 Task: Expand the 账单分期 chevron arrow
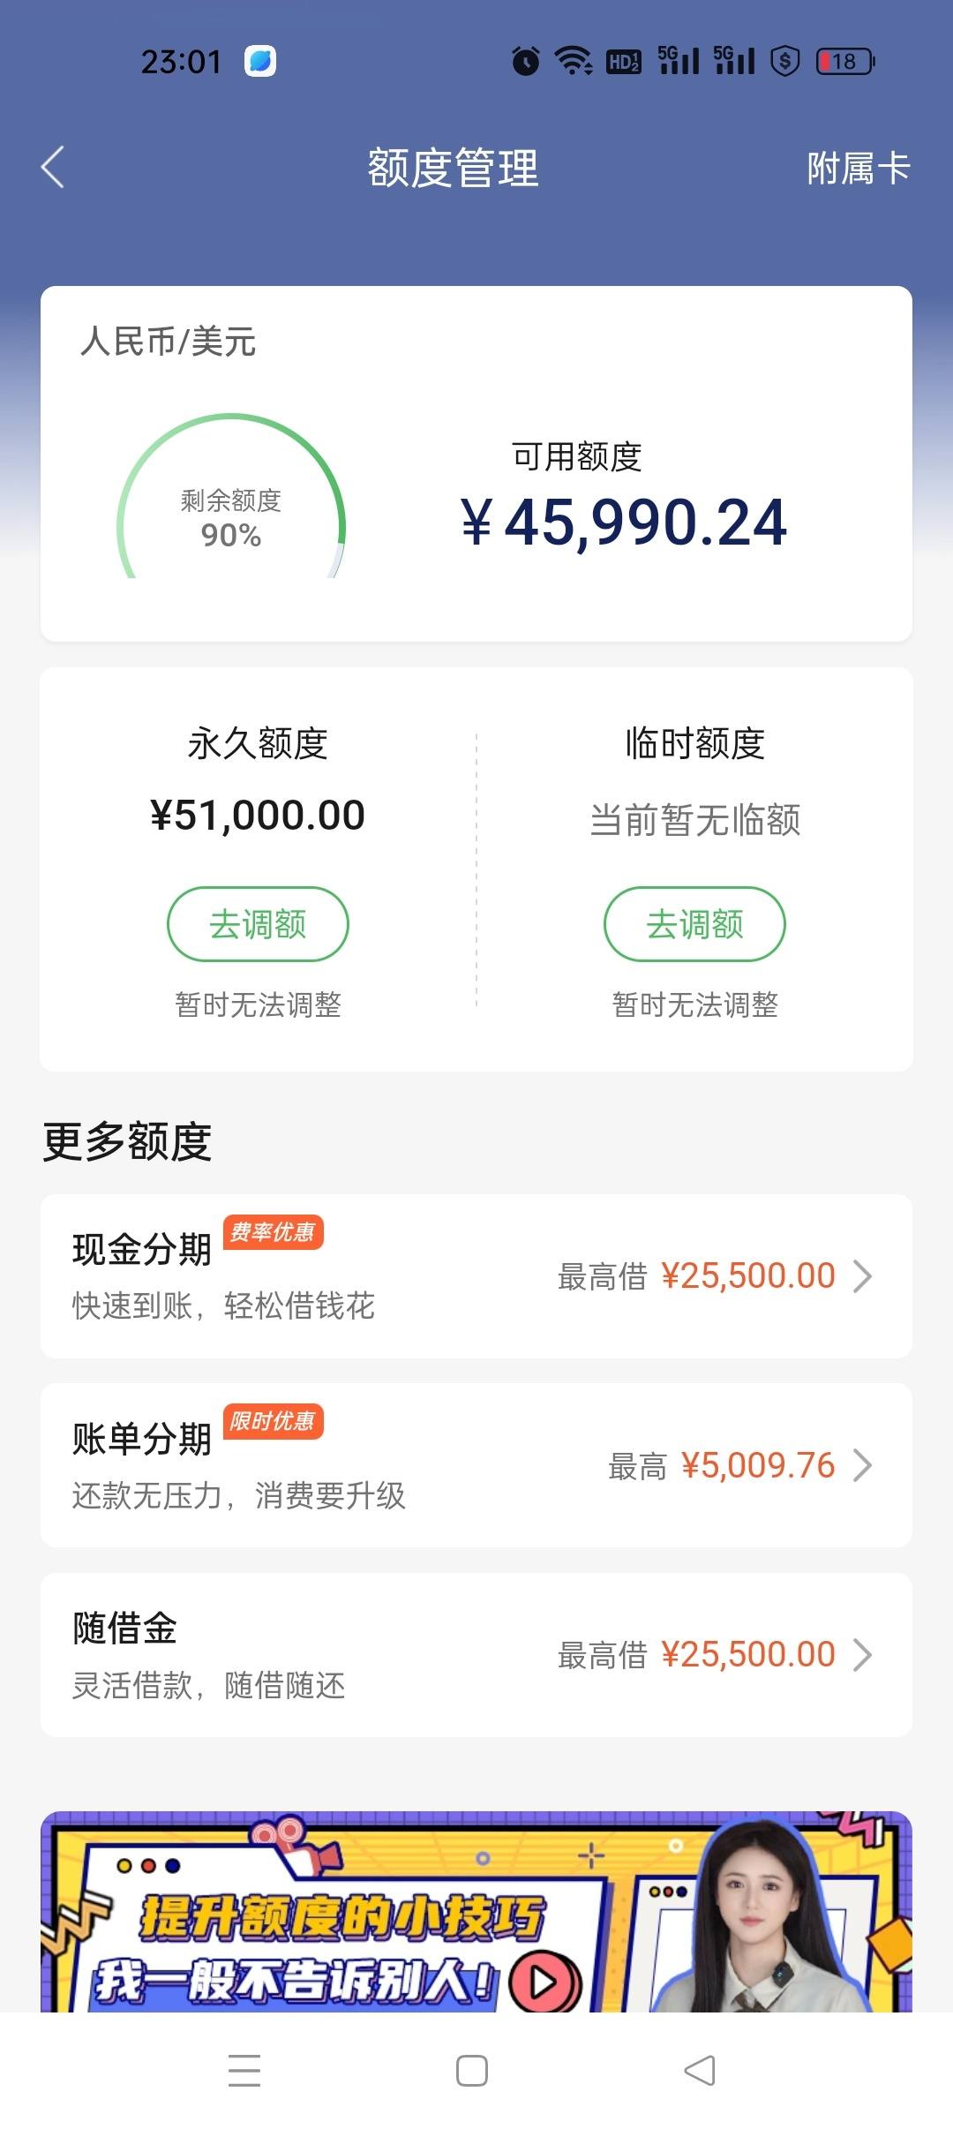click(862, 1465)
